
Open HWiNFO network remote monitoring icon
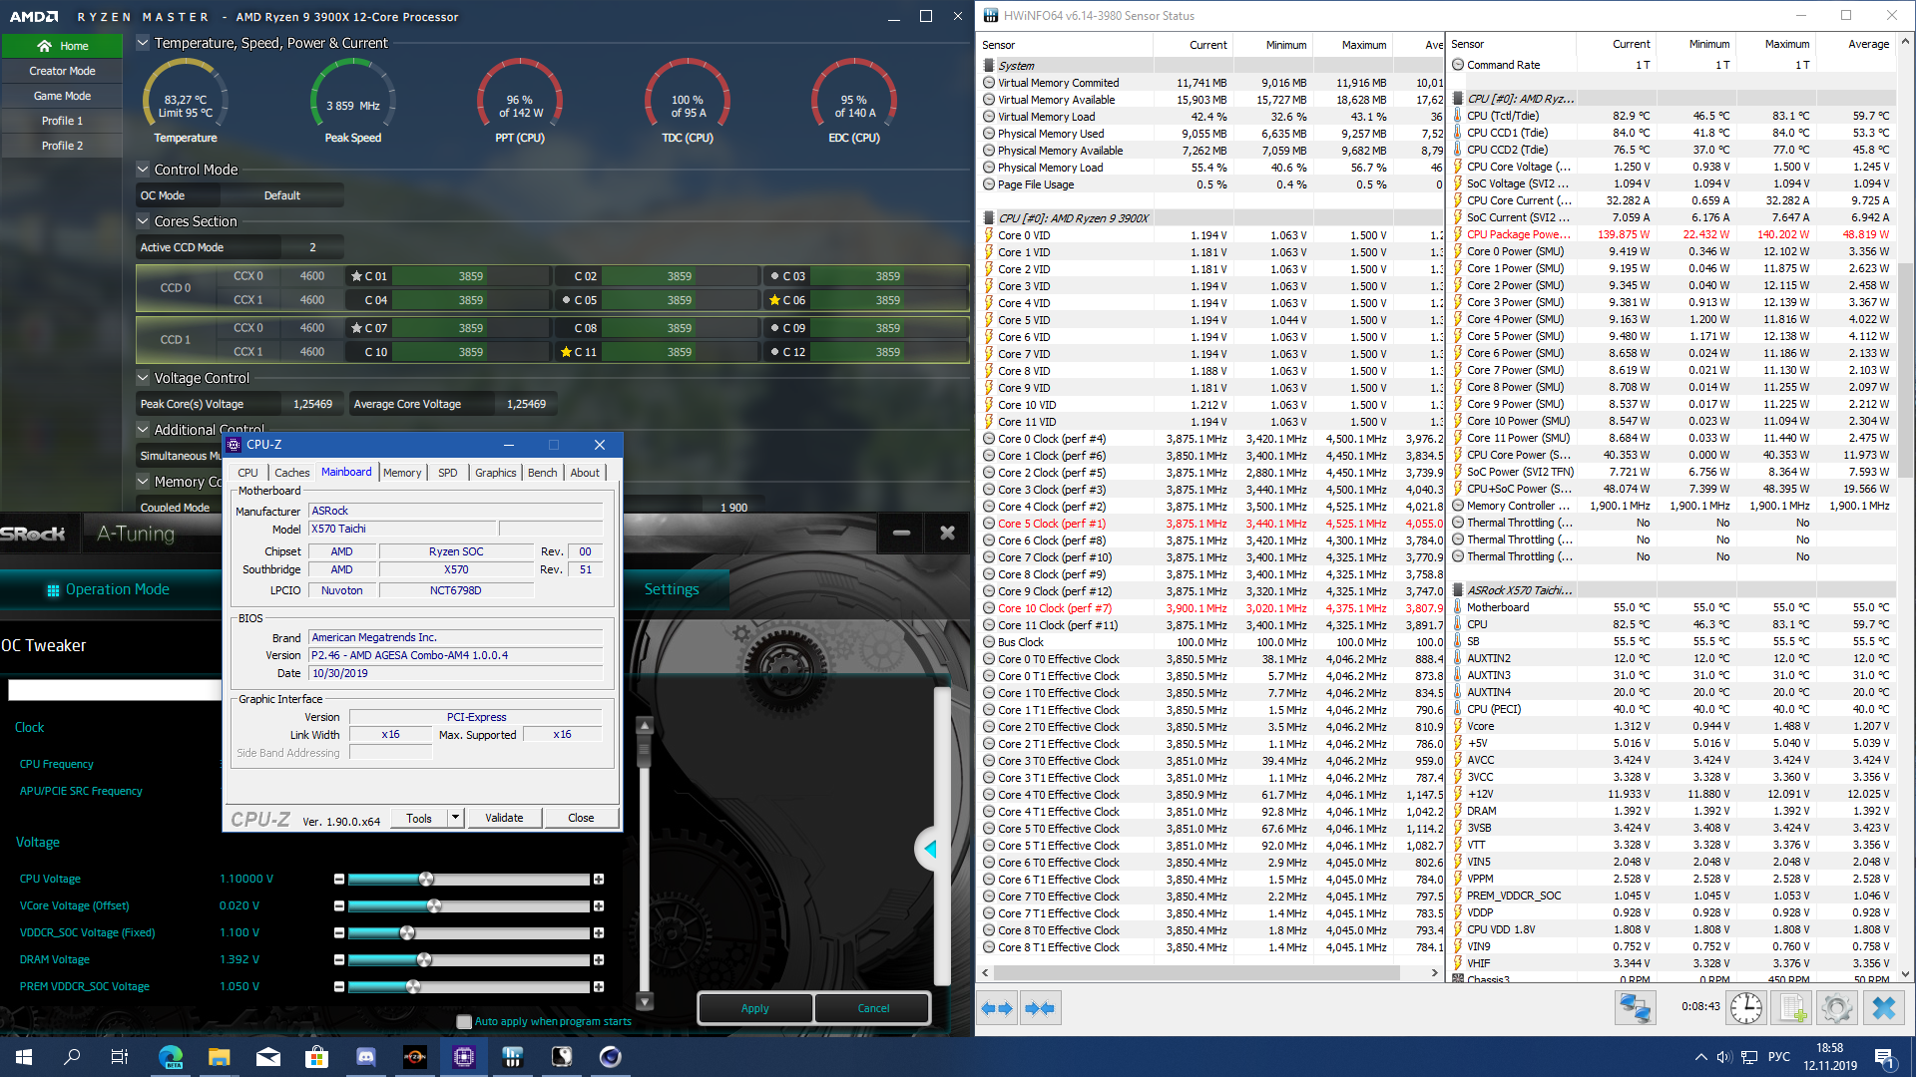1635,1009
